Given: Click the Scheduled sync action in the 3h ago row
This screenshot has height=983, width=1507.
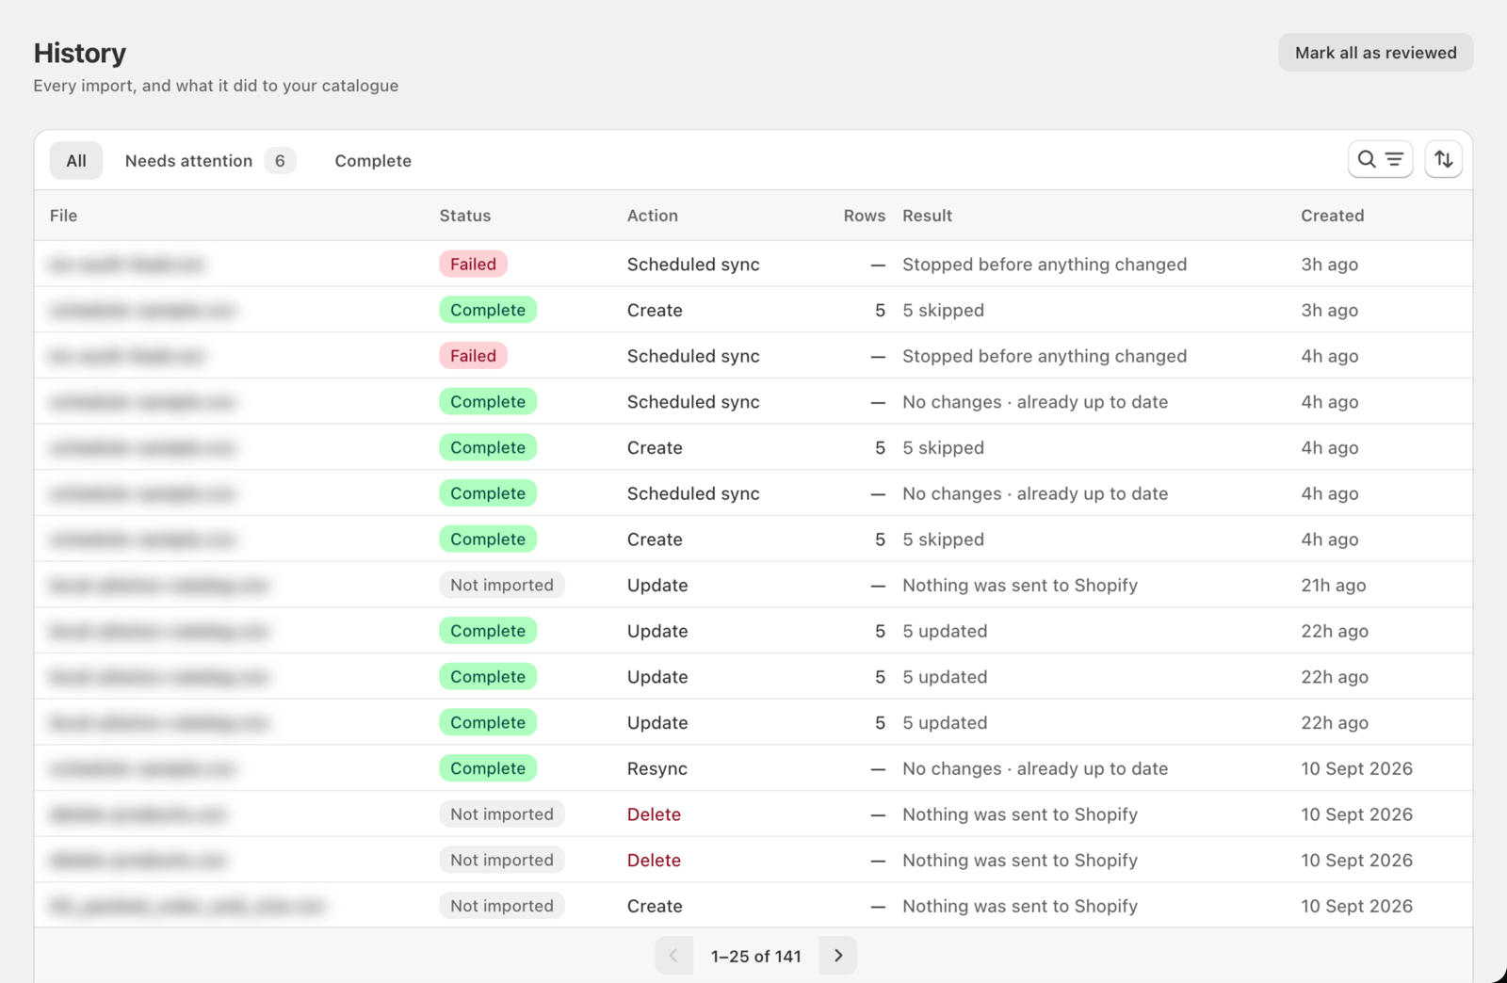Looking at the screenshot, I should pos(693,265).
